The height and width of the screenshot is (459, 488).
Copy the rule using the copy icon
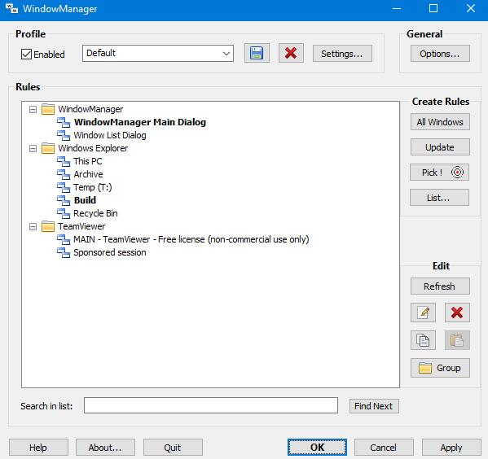423,340
